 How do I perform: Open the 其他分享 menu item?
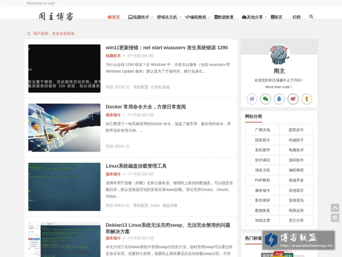252,17
